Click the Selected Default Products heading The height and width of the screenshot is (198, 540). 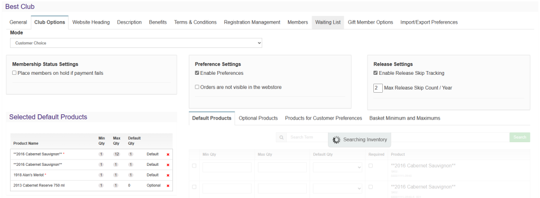click(x=48, y=117)
